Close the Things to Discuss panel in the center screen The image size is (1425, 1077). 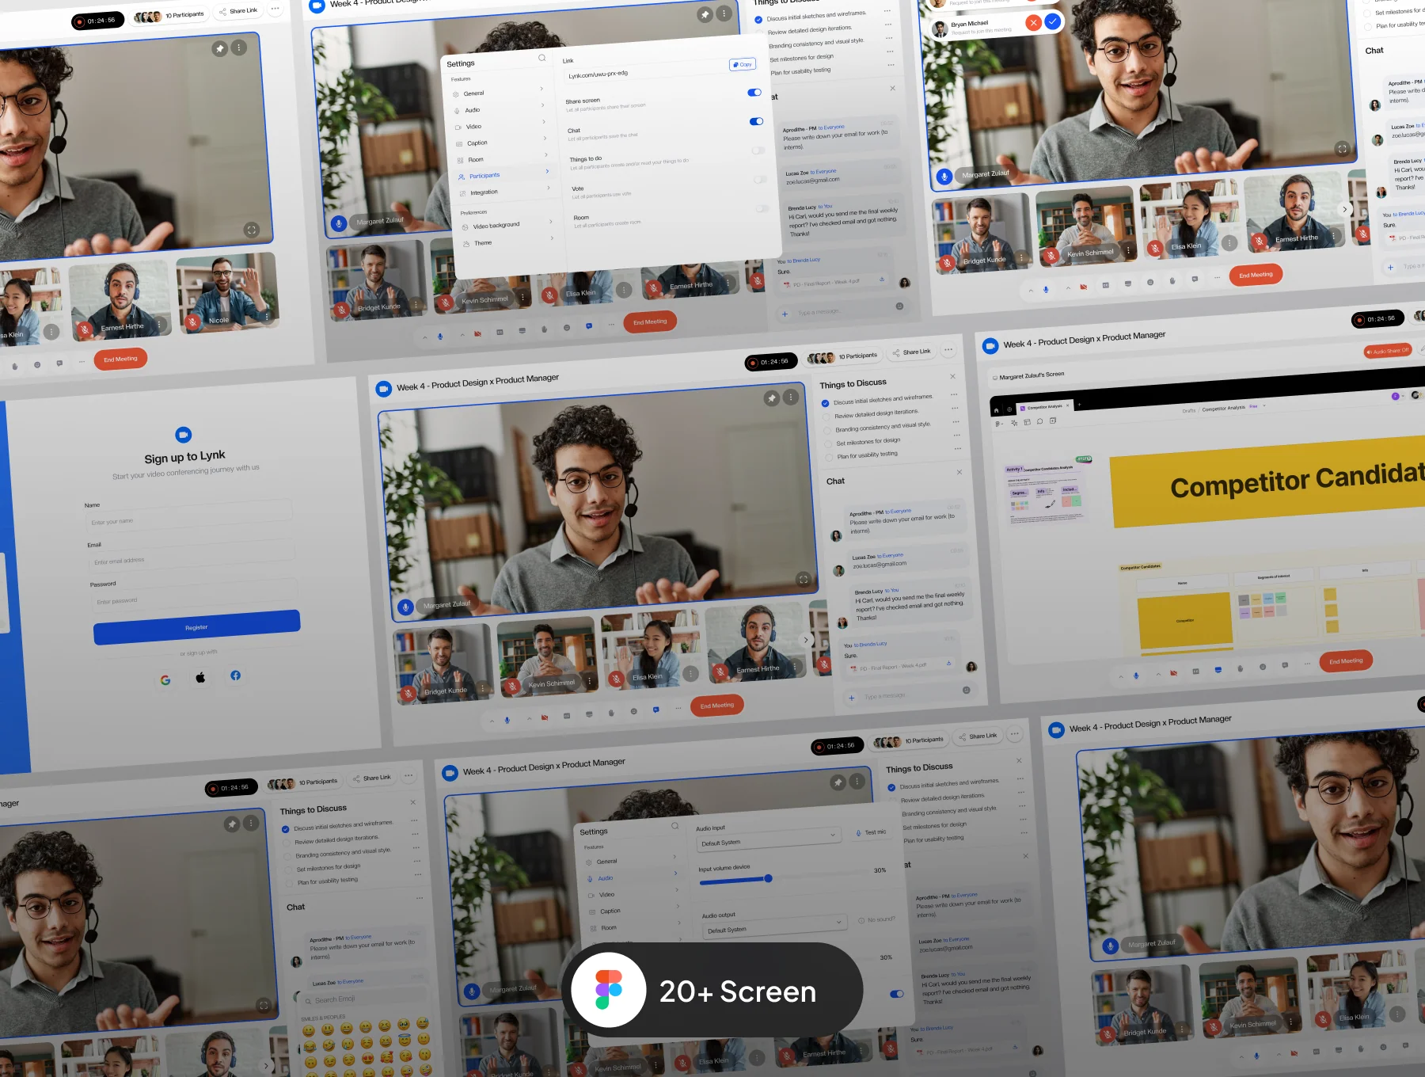coord(952,376)
